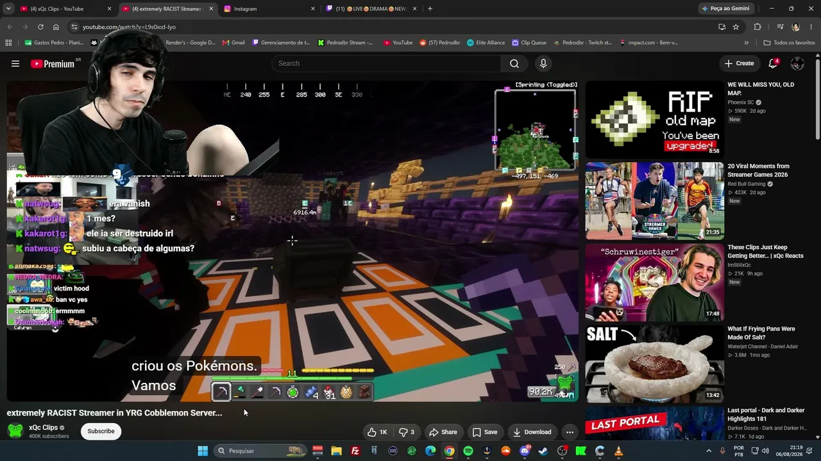Open Discord from the taskbar
This screenshot has width=821, height=461.
pyautogui.click(x=525, y=451)
